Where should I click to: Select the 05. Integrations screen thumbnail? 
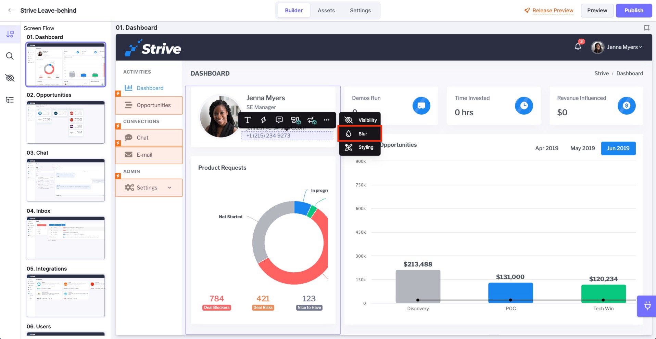(66, 296)
